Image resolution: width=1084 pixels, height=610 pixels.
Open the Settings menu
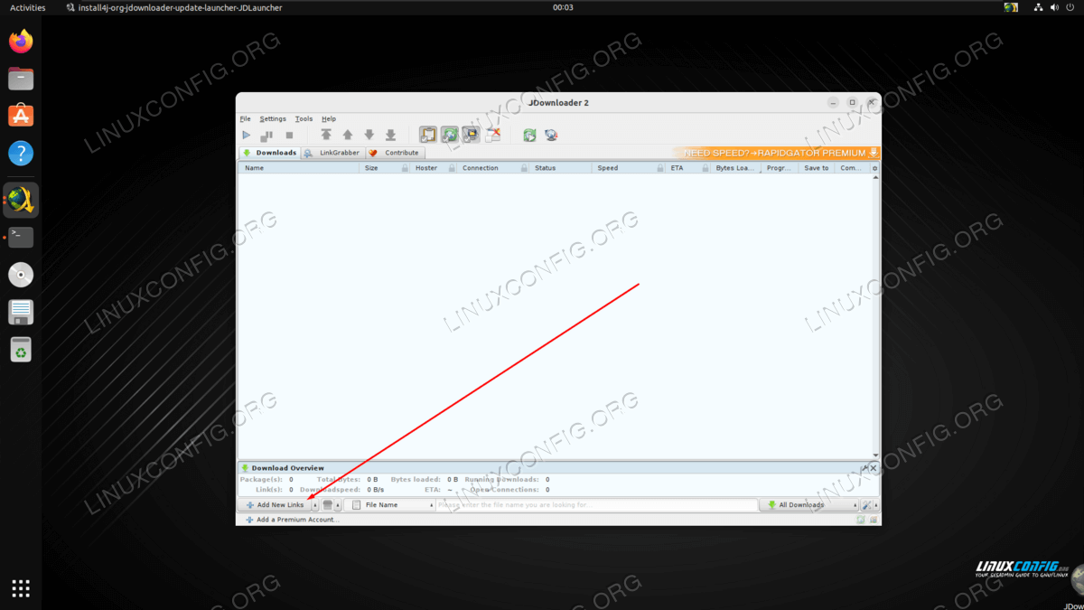[x=273, y=118]
